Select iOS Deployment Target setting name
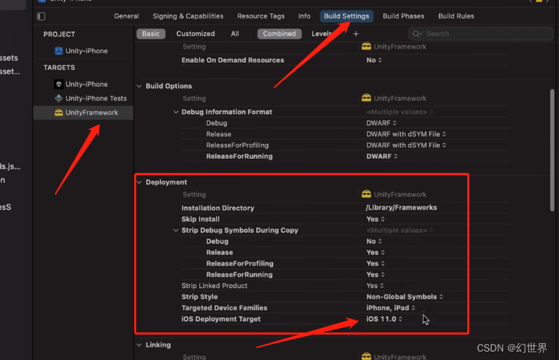Image resolution: width=559 pixels, height=360 pixels. point(221,318)
